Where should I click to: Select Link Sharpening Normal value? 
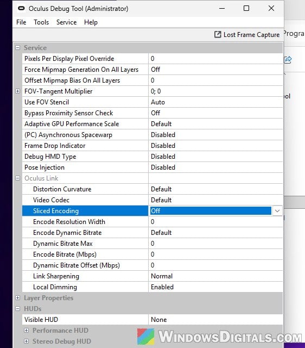(x=215, y=276)
